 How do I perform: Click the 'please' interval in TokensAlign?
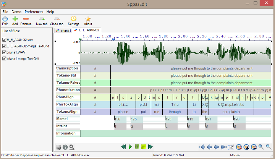click(123, 112)
